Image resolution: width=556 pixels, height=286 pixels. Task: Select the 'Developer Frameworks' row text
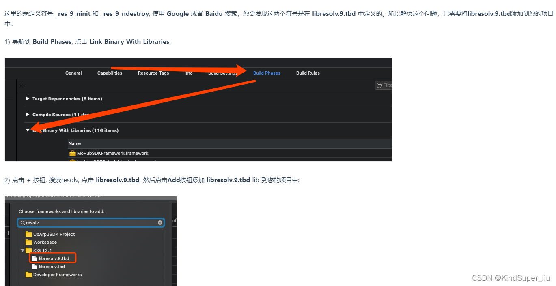point(58,275)
